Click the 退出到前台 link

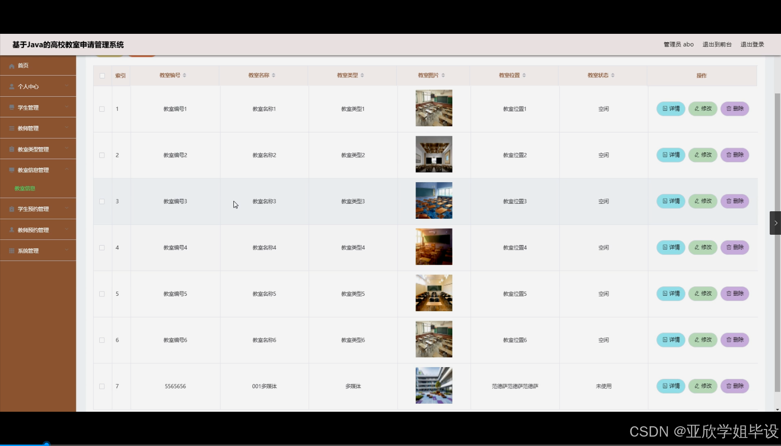pos(717,45)
